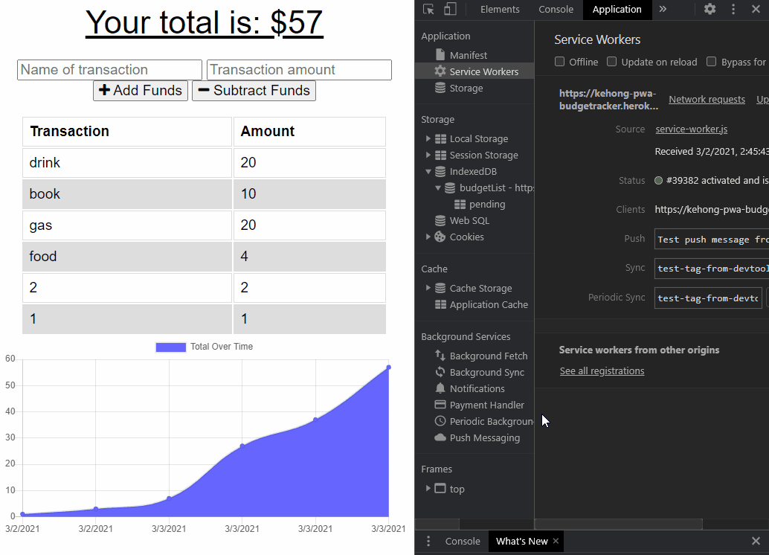Select the Service Workers panel icon
The height and width of the screenshot is (555, 769).
tap(442, 71)
